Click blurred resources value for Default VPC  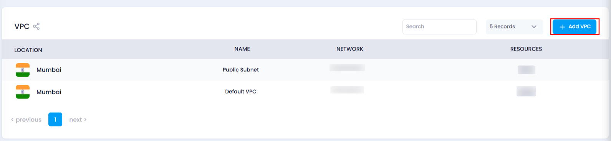[x=526, y=91]
